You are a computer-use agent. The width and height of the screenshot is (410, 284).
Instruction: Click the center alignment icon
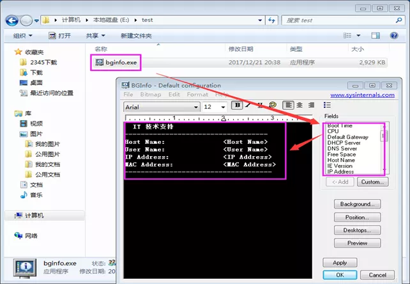point(299,106)
